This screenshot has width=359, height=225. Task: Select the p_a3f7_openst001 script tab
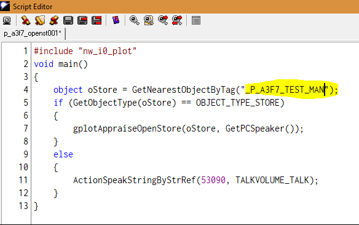point(33,33)
